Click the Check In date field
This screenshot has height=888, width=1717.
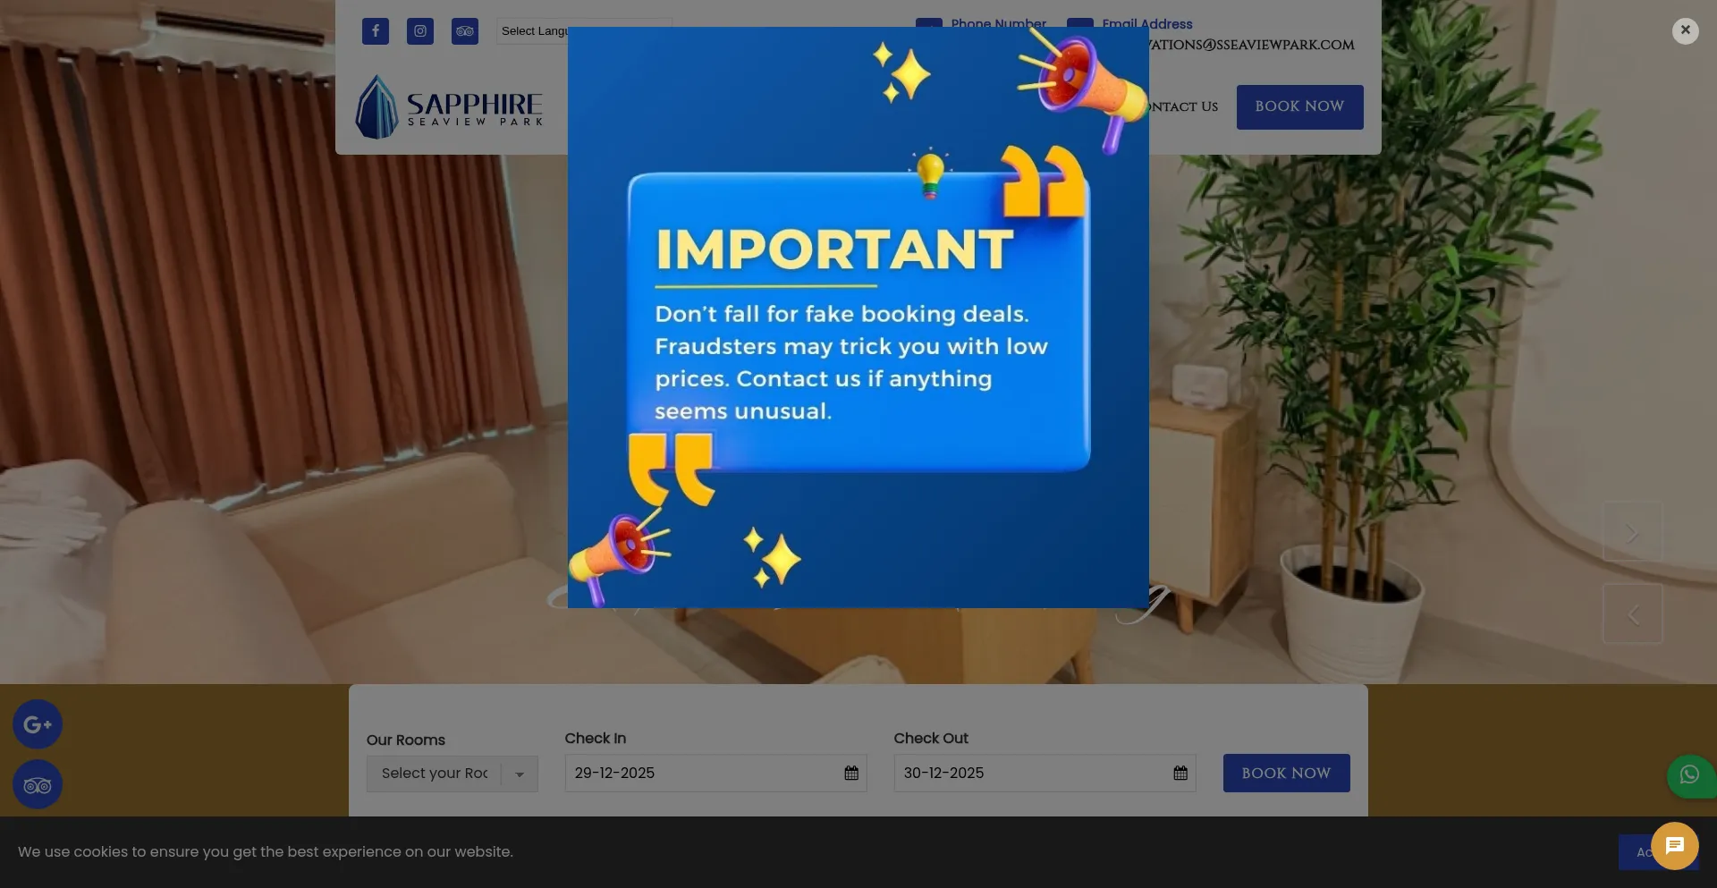coord(715,774)
